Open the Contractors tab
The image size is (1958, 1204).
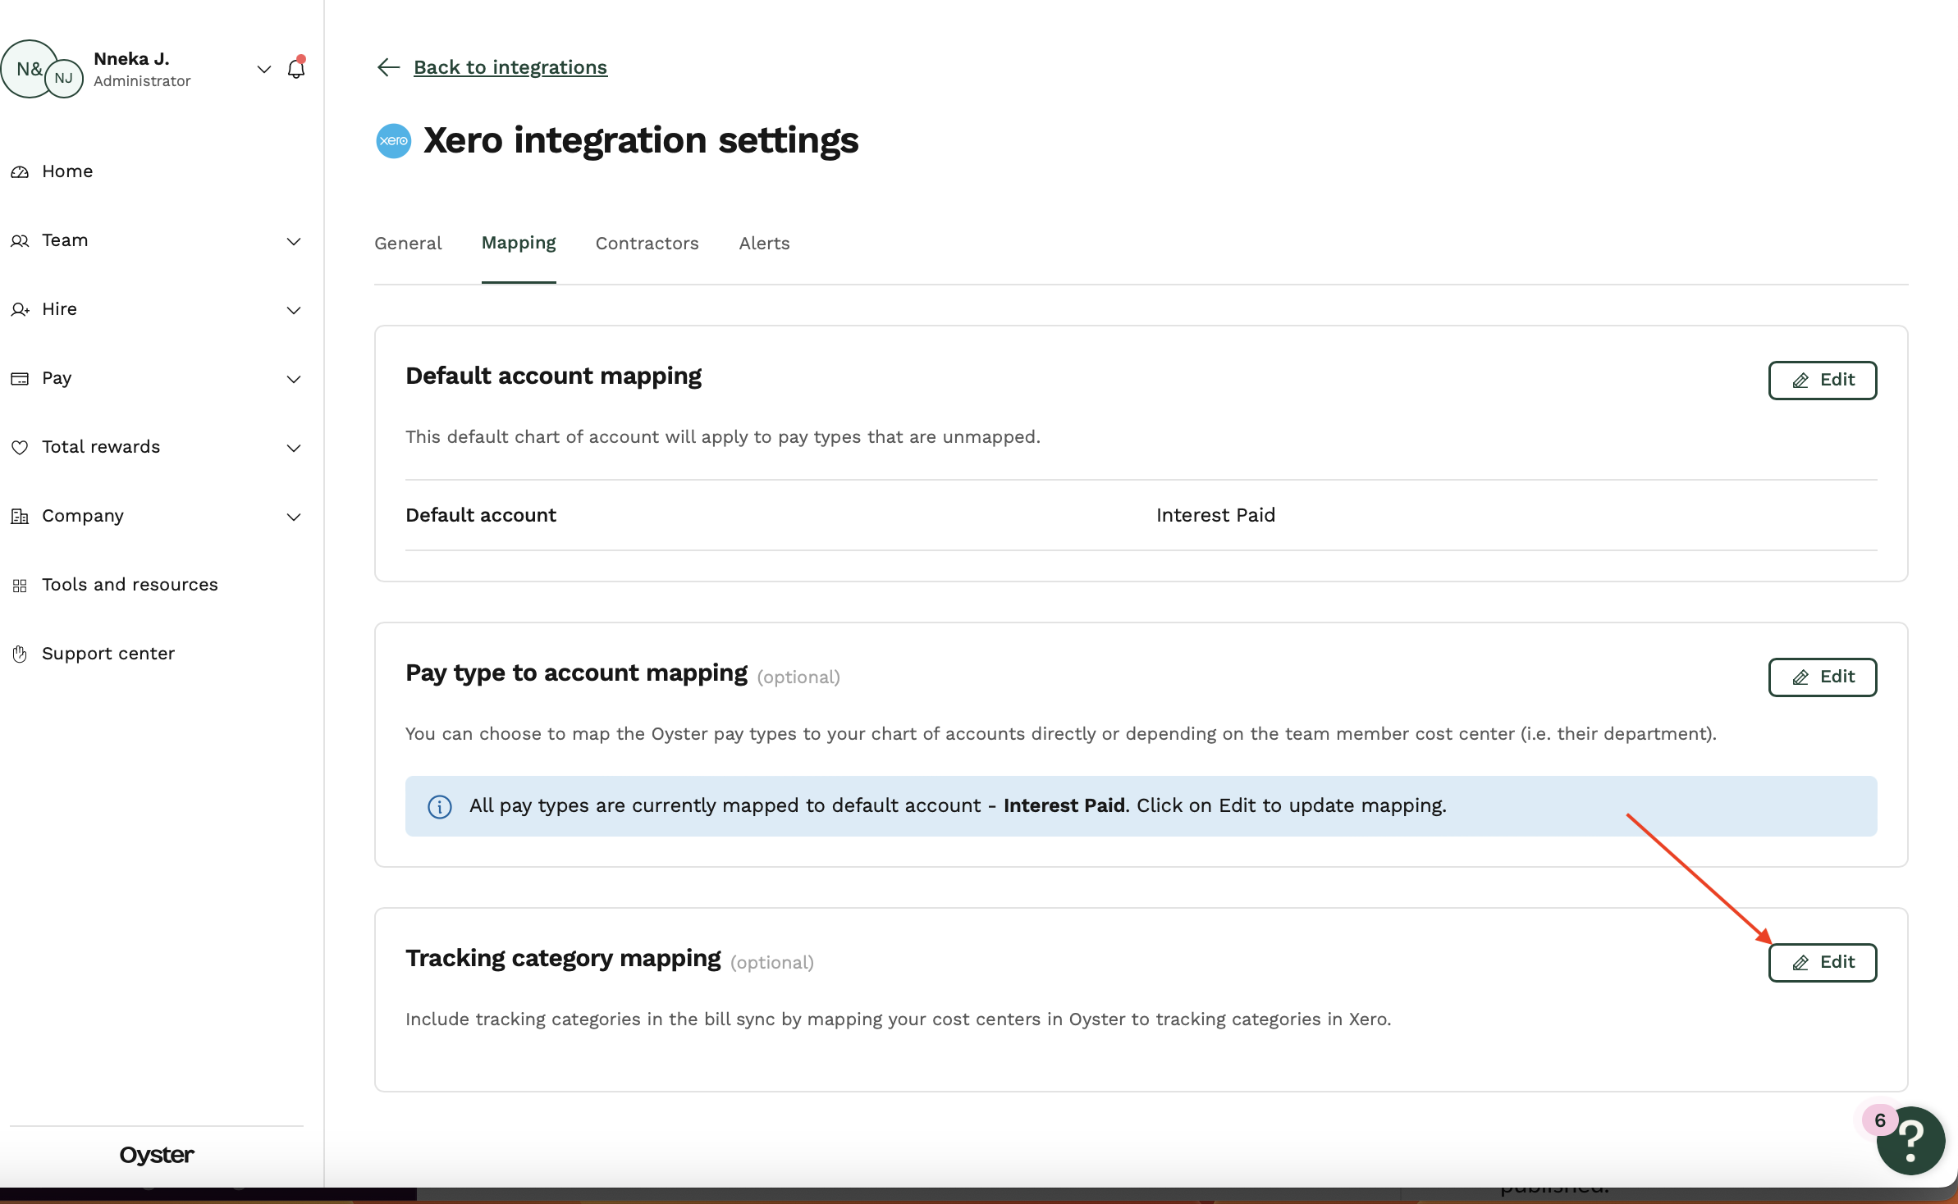pyautogui.click(x=647, y=244)
